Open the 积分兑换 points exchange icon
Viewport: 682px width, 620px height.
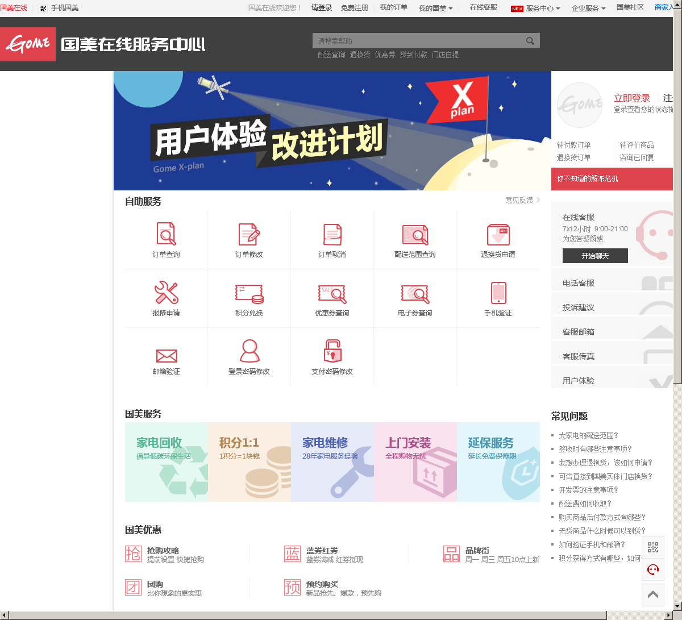(249, 294)
